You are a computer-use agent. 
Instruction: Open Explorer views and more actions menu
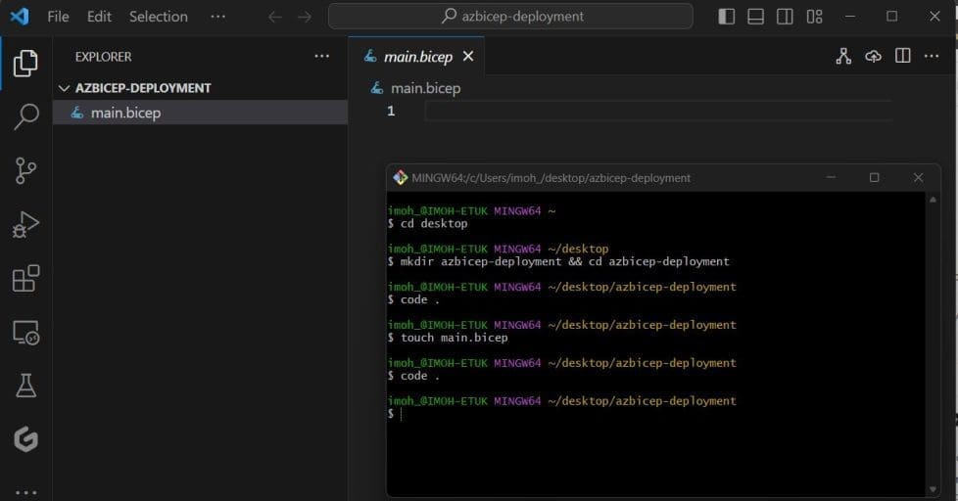321,57
